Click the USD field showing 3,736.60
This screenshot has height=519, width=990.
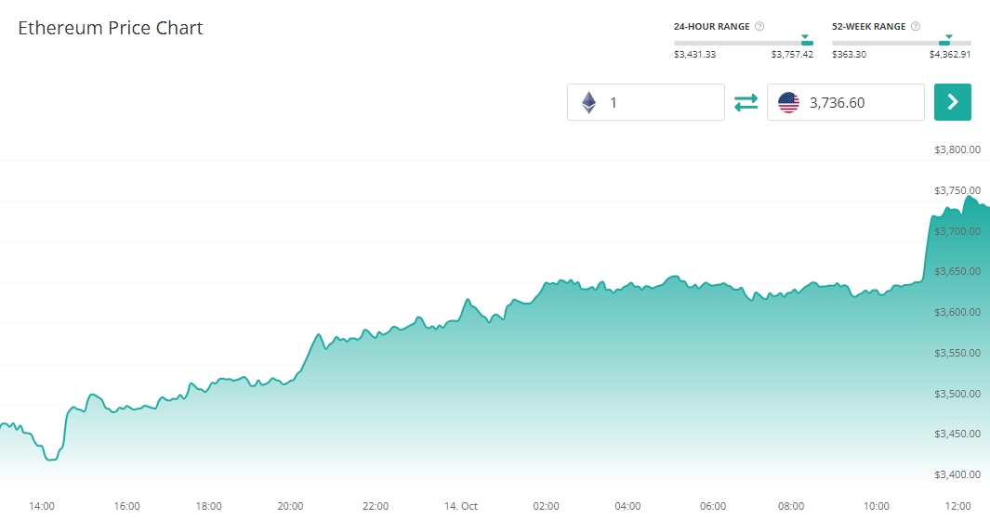860,102
